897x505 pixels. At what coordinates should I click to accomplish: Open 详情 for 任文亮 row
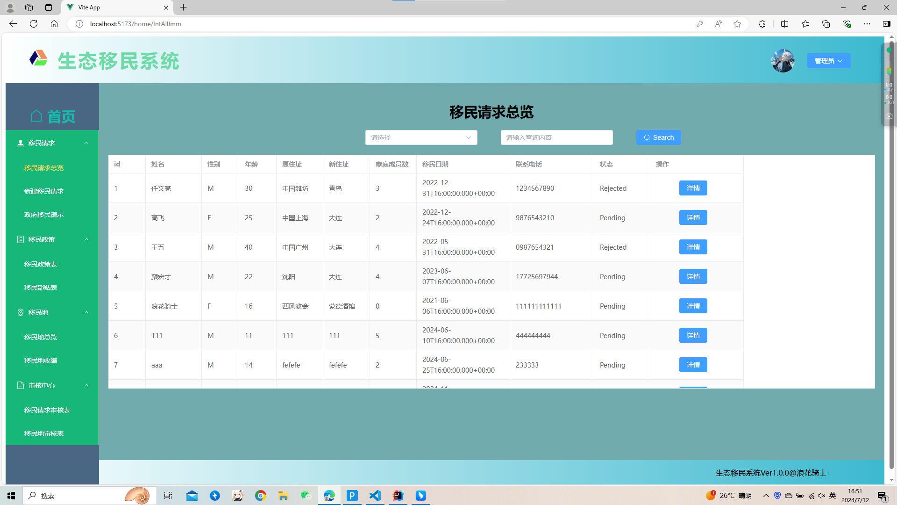[x=693, y=188]
